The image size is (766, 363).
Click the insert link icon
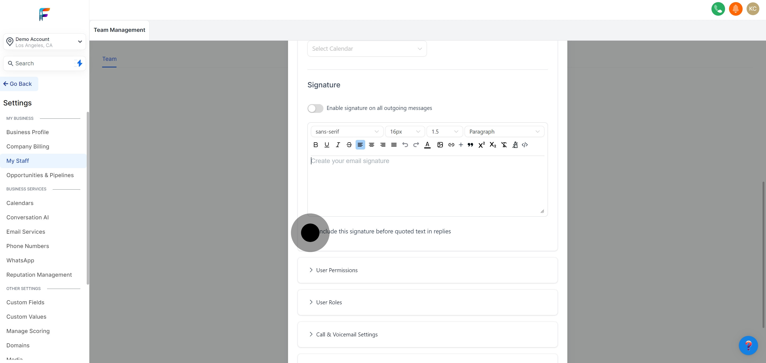(451, 145)
